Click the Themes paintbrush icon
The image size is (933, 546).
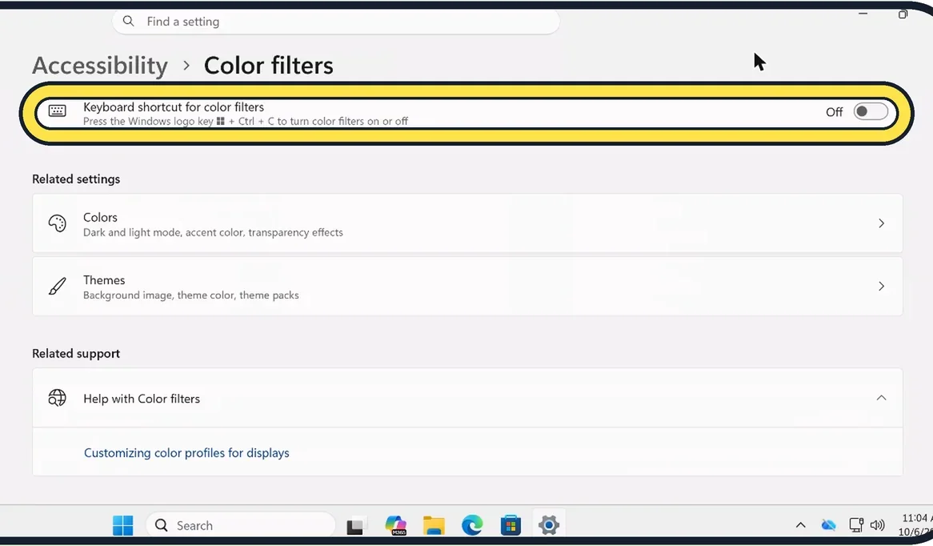[57, 287]
